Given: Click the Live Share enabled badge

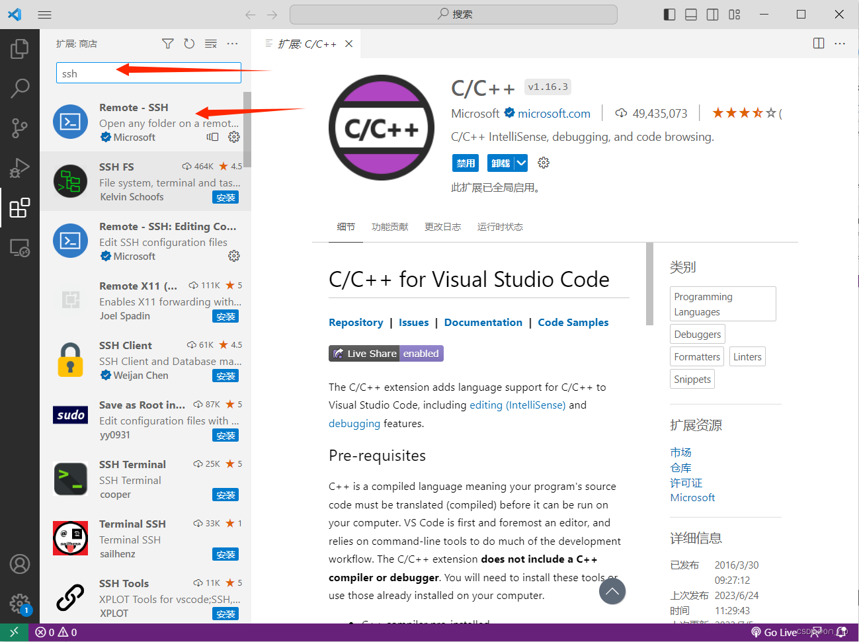Looking at the screenshot, I should pyautogui.click(x=386, y=353).
